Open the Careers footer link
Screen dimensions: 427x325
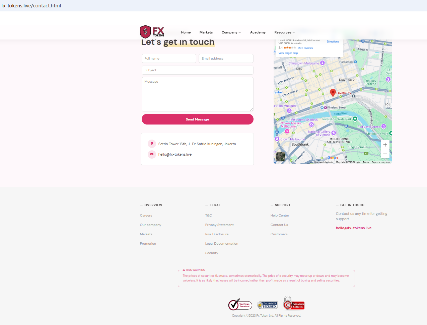tap(146, 216)
